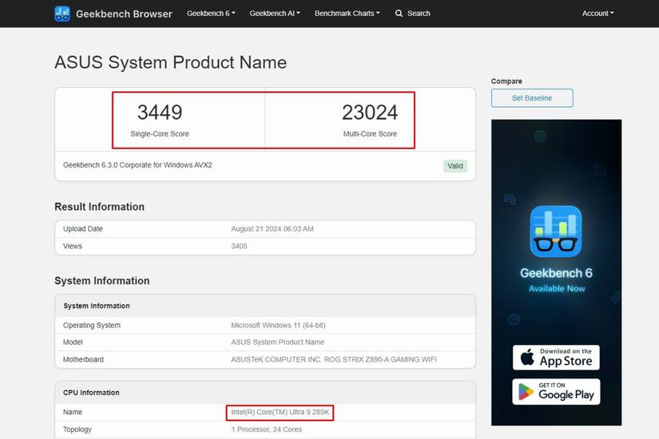Open the Get it on Google Play badge

tap(556, 392)
